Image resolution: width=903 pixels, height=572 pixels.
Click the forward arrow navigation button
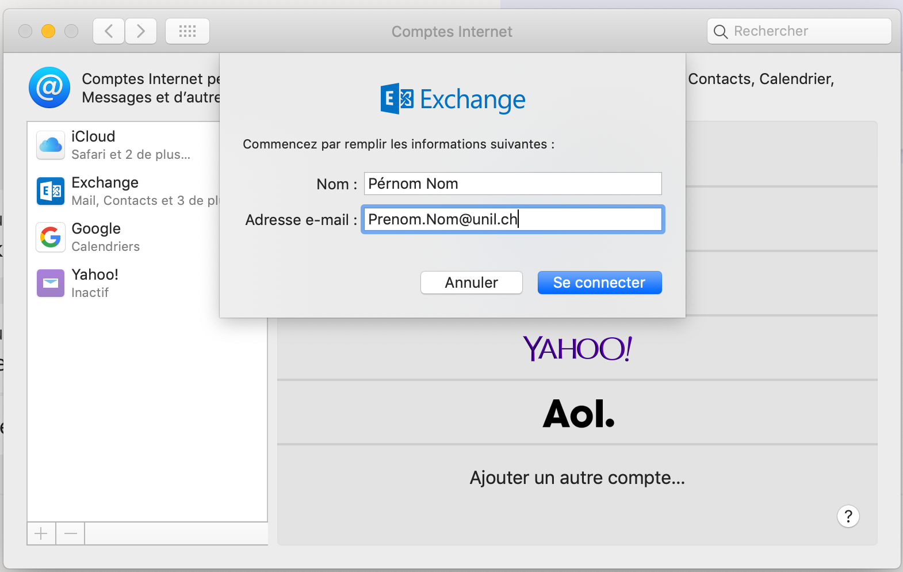point(141,31)
